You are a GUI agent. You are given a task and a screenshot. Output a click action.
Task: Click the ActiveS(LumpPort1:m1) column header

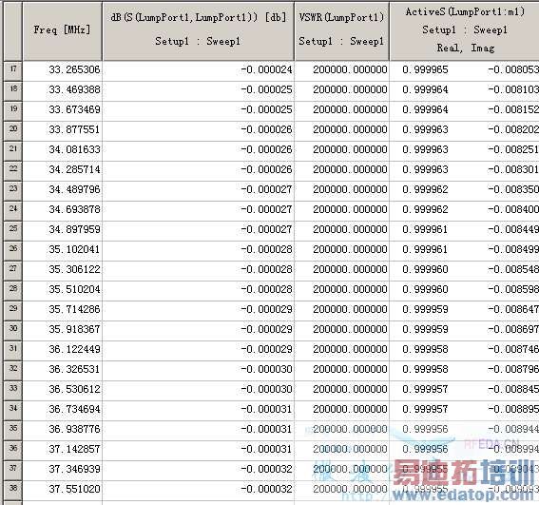click(465, 30)
